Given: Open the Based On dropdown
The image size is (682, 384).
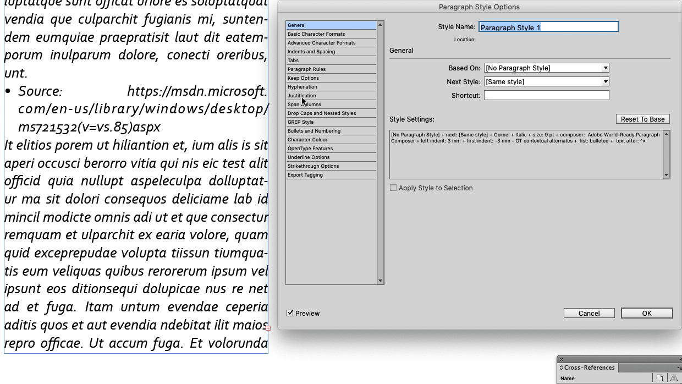Looking at the screenshot, I should pos(605,68).
